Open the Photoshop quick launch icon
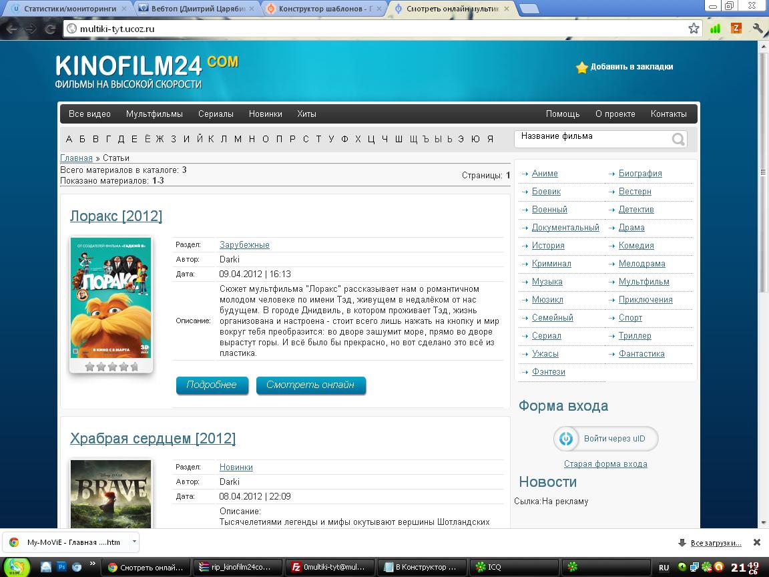769x577 pixels. click(61, 567)
